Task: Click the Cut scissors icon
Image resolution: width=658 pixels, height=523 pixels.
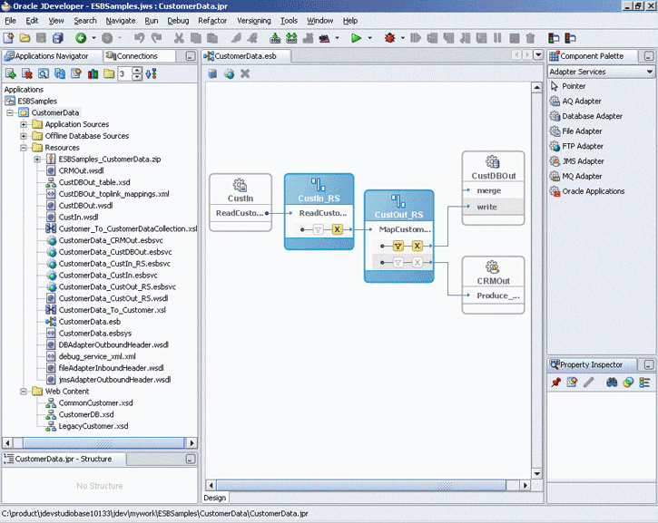Action: (179, 38)
